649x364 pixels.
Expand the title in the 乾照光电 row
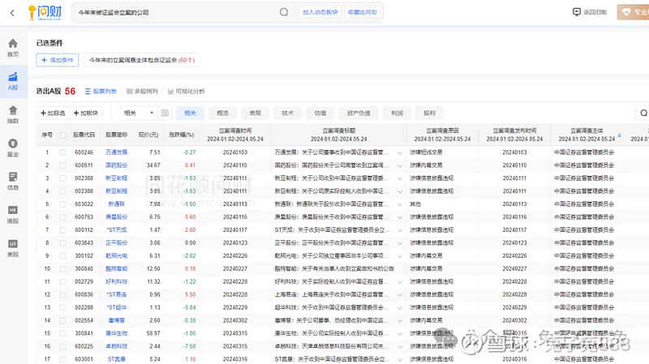coord(400,256)
